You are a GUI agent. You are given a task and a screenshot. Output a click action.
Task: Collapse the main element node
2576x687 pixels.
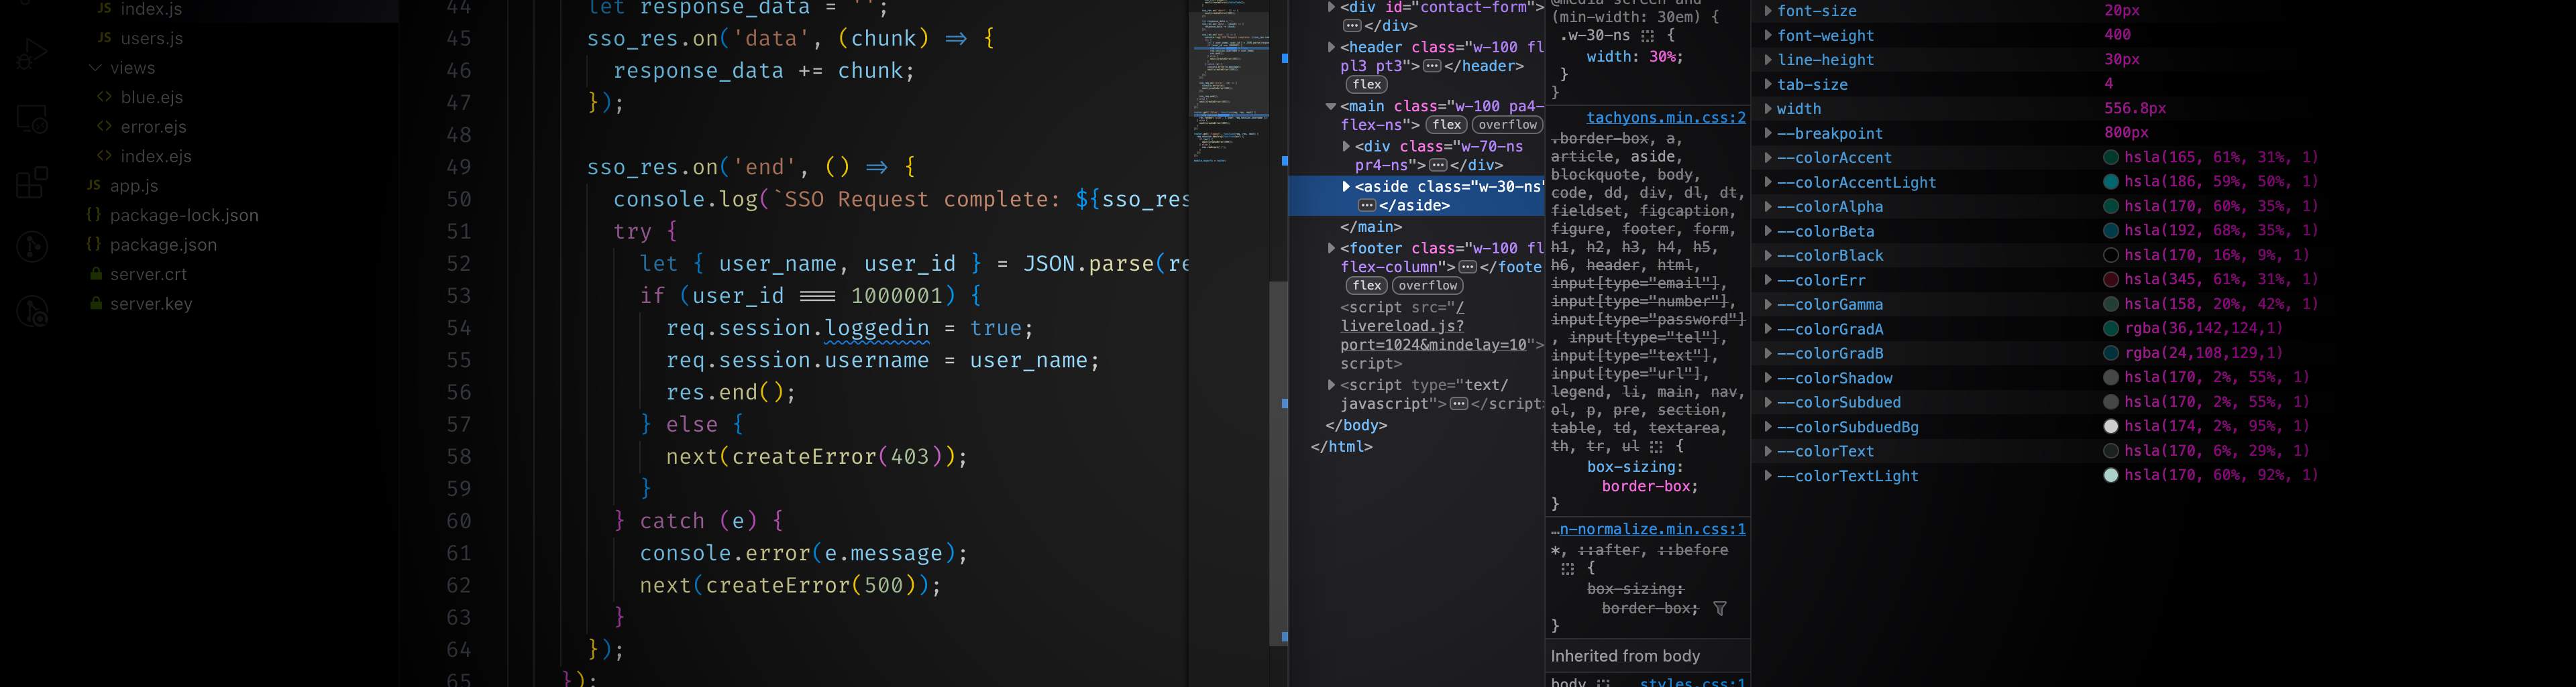(1331, 107)
